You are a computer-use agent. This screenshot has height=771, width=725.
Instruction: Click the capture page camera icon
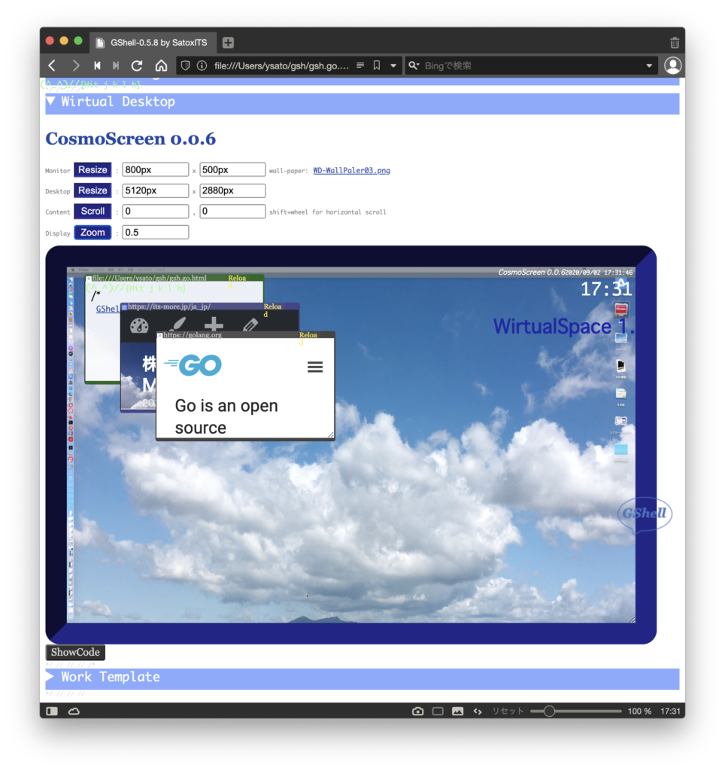pyautogui.click(x=417, y=711)
